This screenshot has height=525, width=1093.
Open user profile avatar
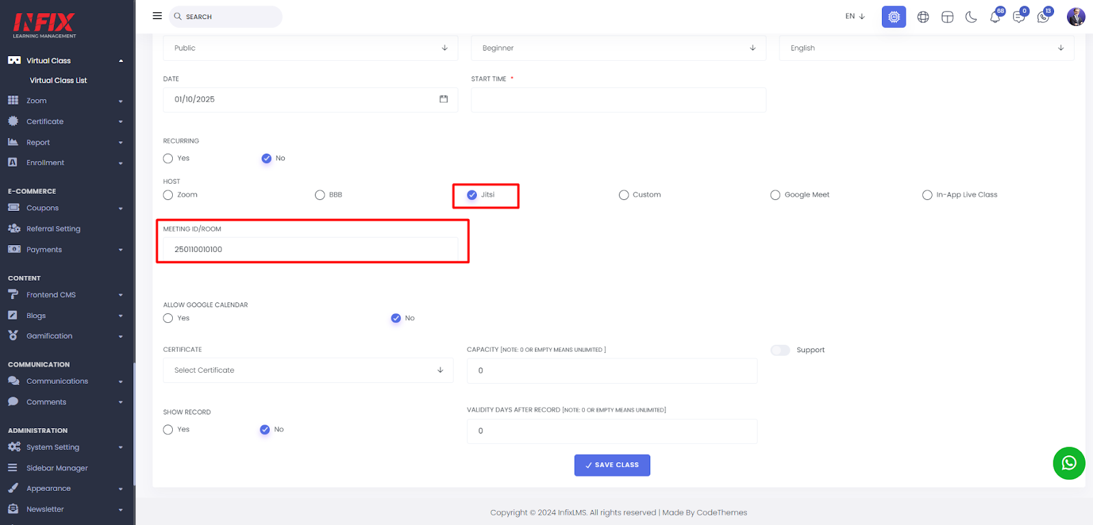pyautogui.click(x=1076, y=16)
